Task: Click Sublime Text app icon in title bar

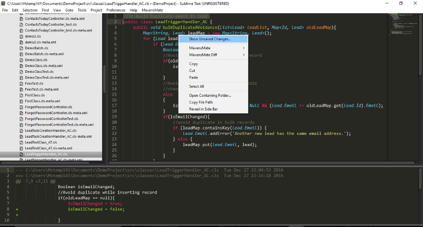Action: (3, 3)
